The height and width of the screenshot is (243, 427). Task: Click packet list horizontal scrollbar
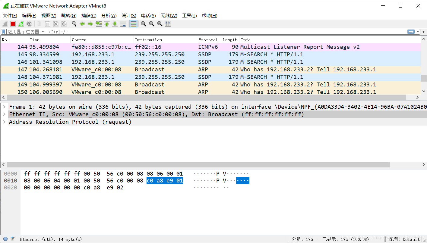click(x=207, y=98)
